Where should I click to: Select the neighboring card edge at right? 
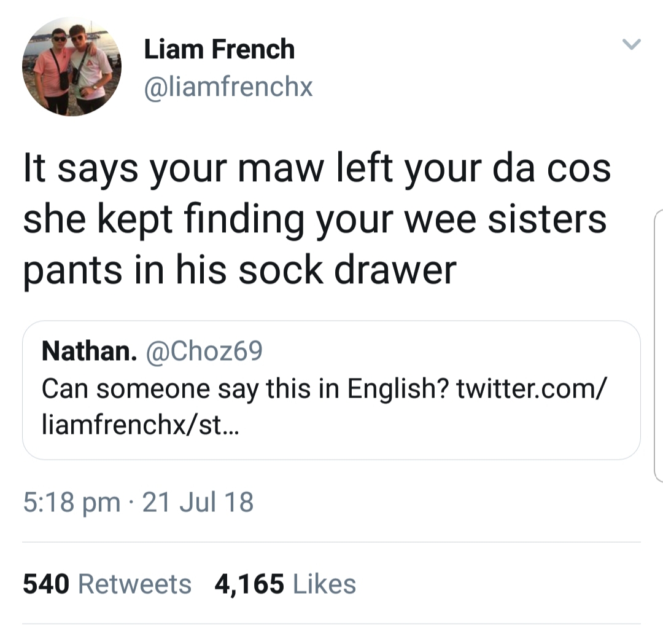click(658, 345)
